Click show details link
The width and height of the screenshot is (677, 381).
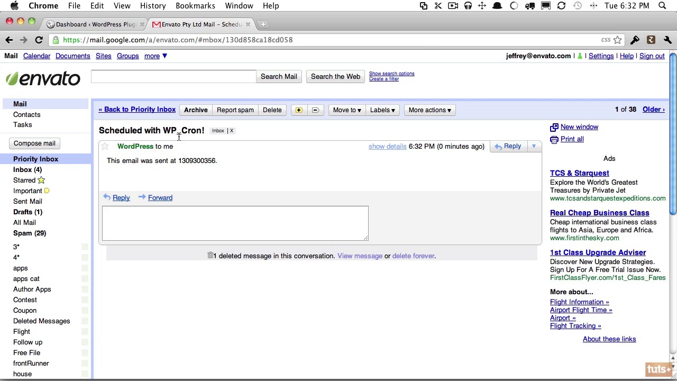click(387, 147)
